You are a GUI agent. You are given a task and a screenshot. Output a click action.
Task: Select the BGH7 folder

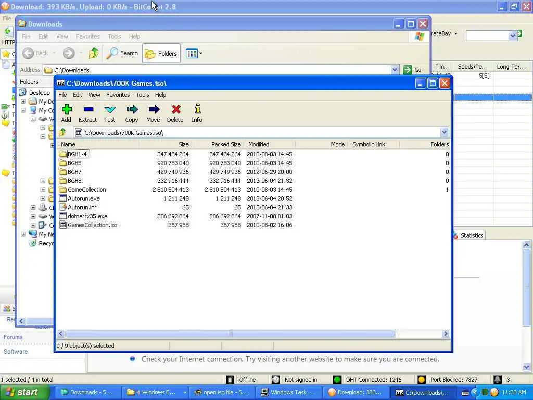(x=74, y=172)
